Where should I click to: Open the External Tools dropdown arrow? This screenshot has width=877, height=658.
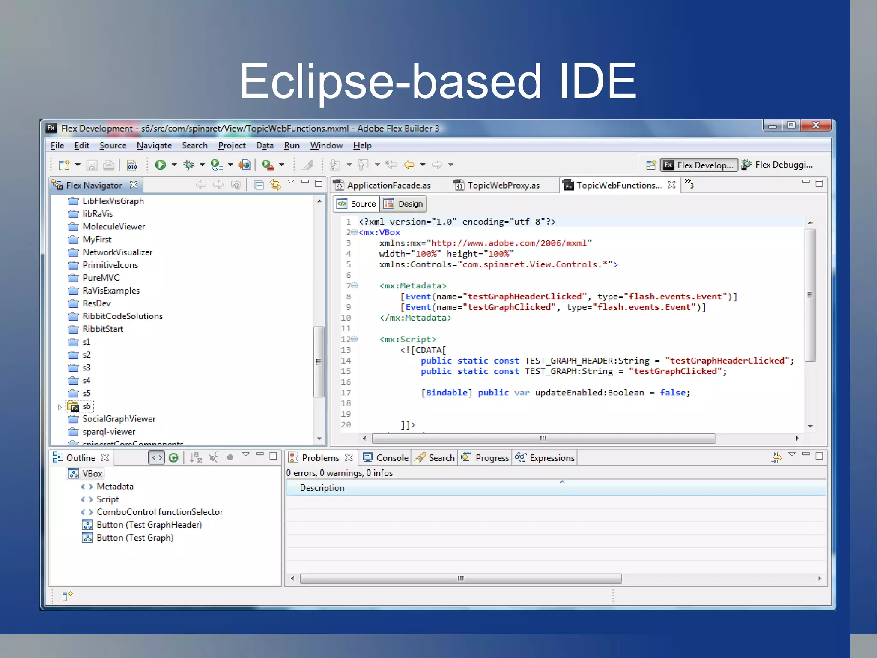281,165
